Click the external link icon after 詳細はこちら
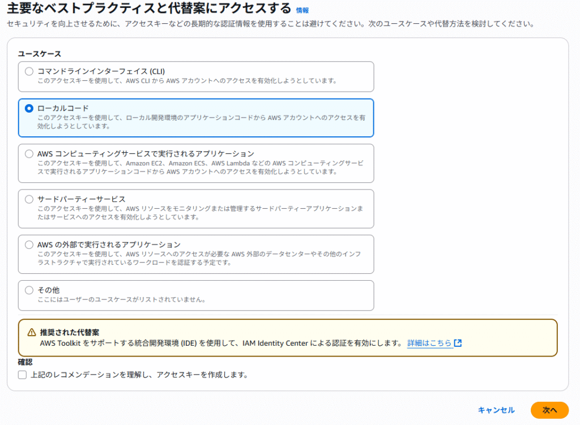580x425 pixels. click(x=458, y=343)
